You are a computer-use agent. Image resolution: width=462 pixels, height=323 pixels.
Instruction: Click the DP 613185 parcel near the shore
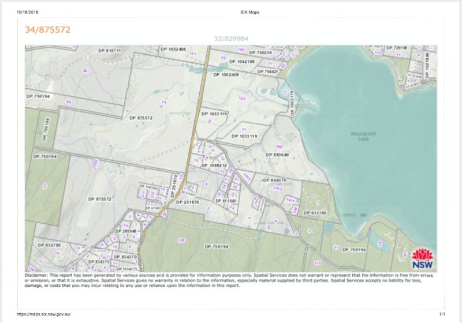pyautogui.click(x=315, y=213)
